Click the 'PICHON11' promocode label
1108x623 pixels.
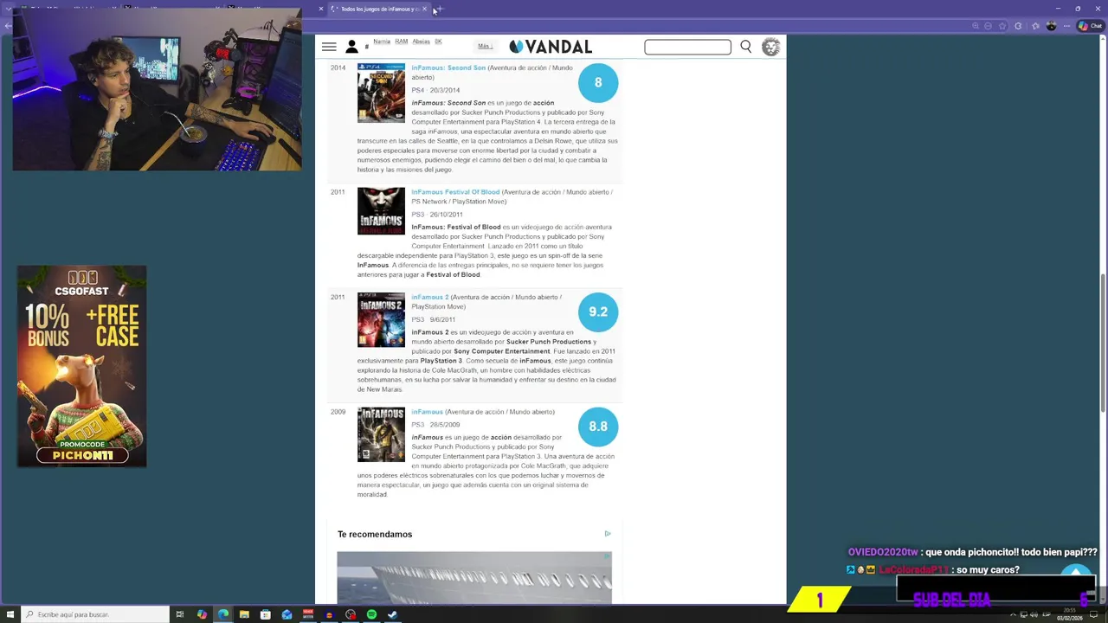pyautogui.click(x=81, y=455)
